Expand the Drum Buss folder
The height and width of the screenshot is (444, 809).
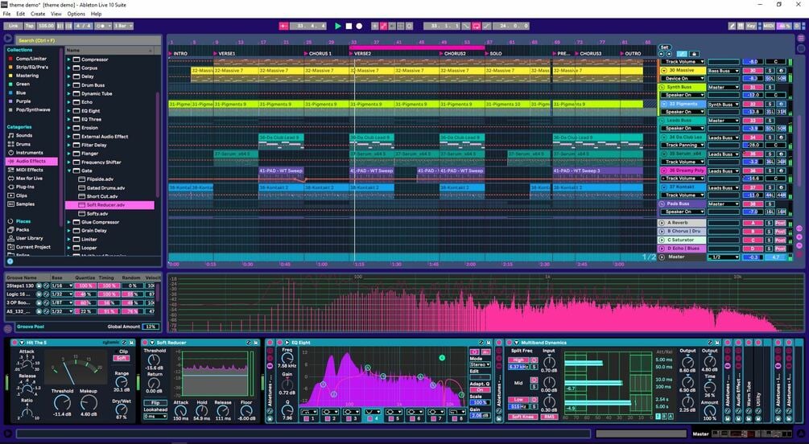coord(68,85)
